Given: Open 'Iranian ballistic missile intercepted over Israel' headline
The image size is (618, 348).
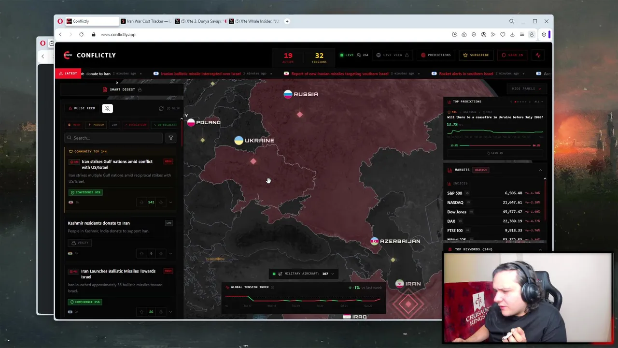Looking at the screenshot, I should [201, 73].
